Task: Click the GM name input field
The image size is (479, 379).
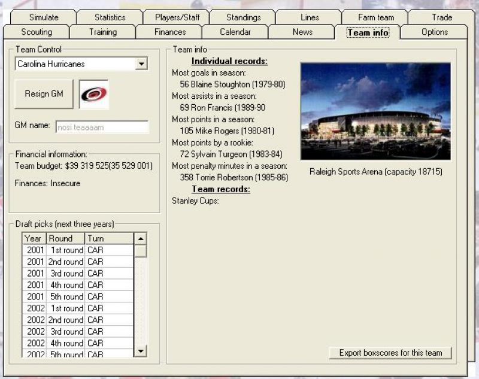Action: pos(102,127)
